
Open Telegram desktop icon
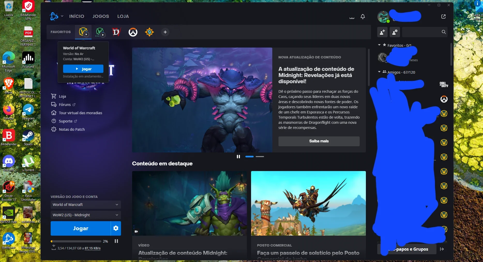(x=28, y=112)
